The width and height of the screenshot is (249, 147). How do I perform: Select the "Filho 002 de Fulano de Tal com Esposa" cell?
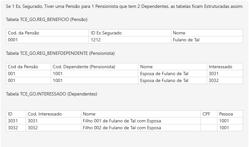click(122, 128)
